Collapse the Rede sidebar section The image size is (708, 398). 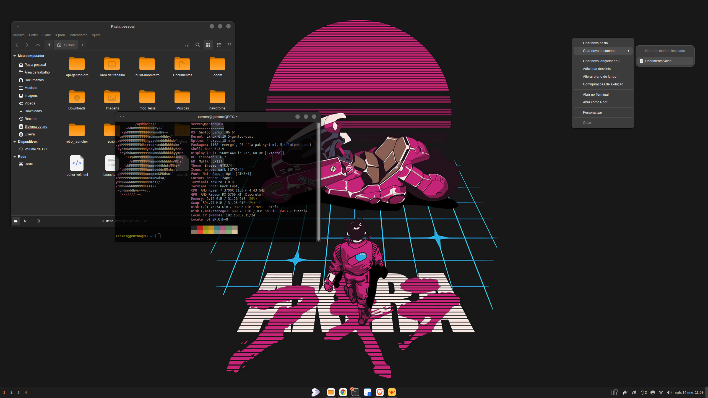pyautogui.click(x=15, y=157)
